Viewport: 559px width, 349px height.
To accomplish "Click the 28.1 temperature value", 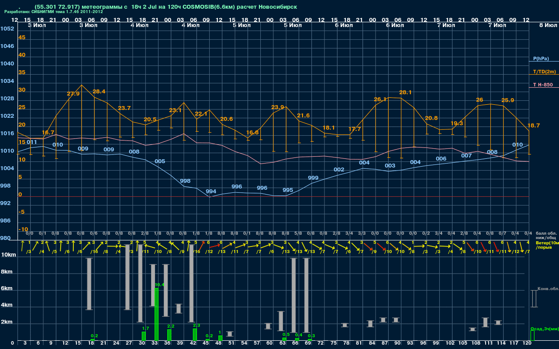I will pyautogui.click(x=406, y=92).
